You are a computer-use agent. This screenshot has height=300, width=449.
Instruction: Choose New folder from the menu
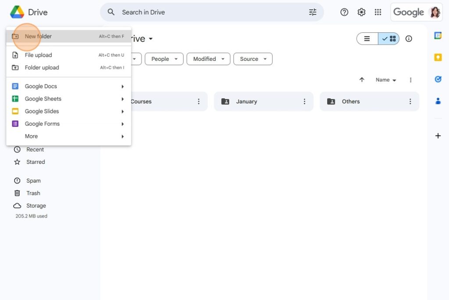click(x=69, y=36)
